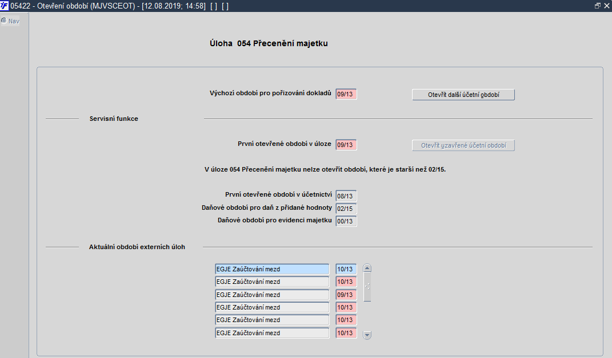The height and width of the screenshot is (358, 612).
Task: Close the window using the X icon
Action: point(607,6)
